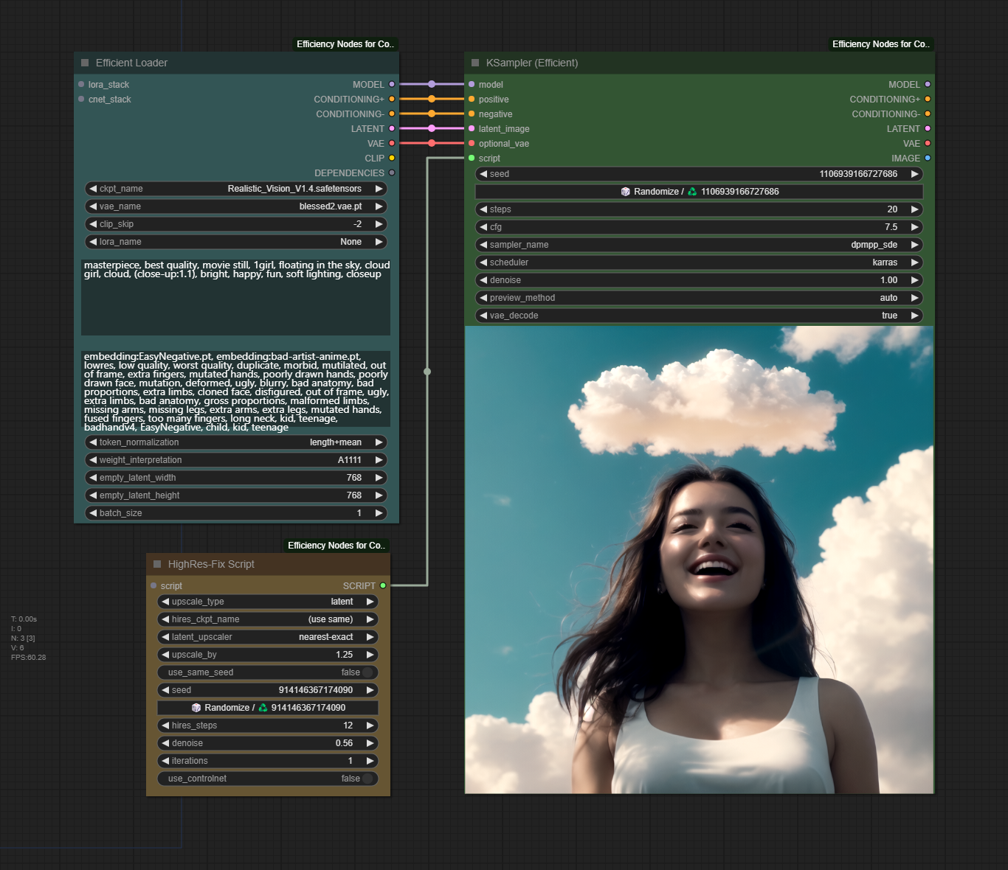Toggle vae_decode value in KSampler

(699, 316)
